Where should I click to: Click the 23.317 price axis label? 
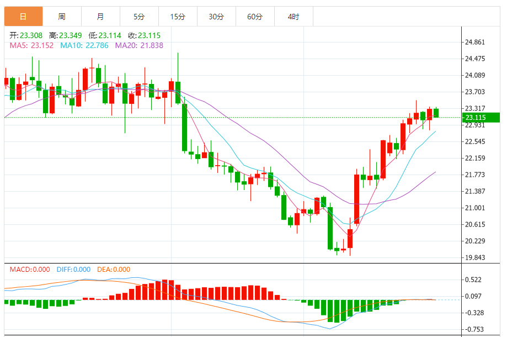click(x=475, y=108)
